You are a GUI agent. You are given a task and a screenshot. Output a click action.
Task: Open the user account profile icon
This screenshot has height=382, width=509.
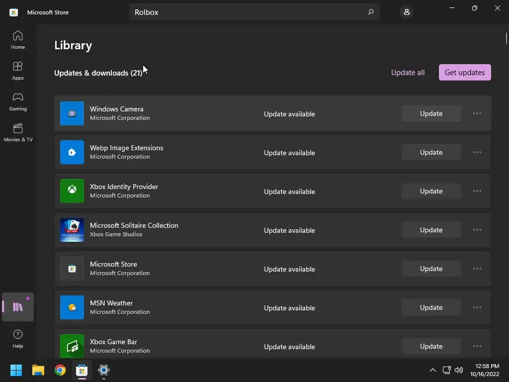click(x=407, y=12)
